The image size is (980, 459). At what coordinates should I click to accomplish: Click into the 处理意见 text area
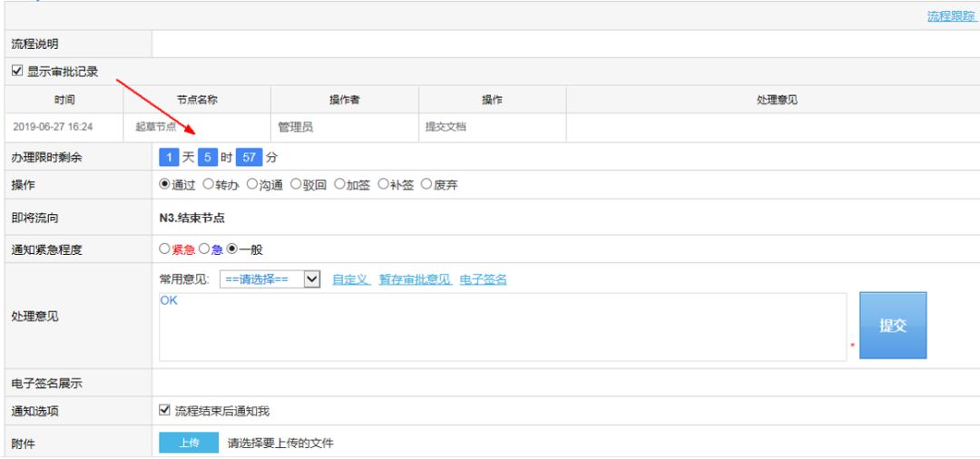click(502, 327)
